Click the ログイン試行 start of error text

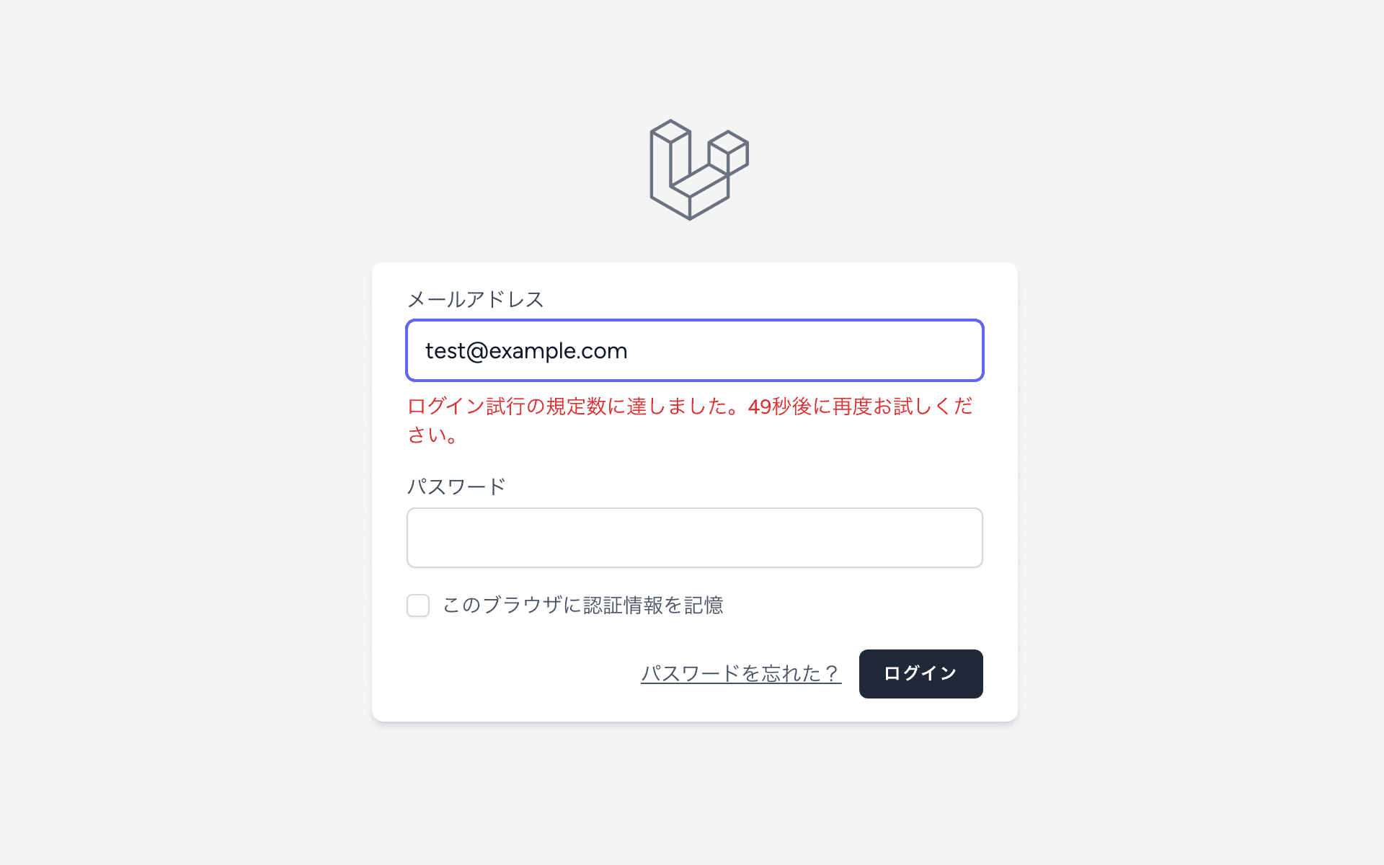point(476,407)
